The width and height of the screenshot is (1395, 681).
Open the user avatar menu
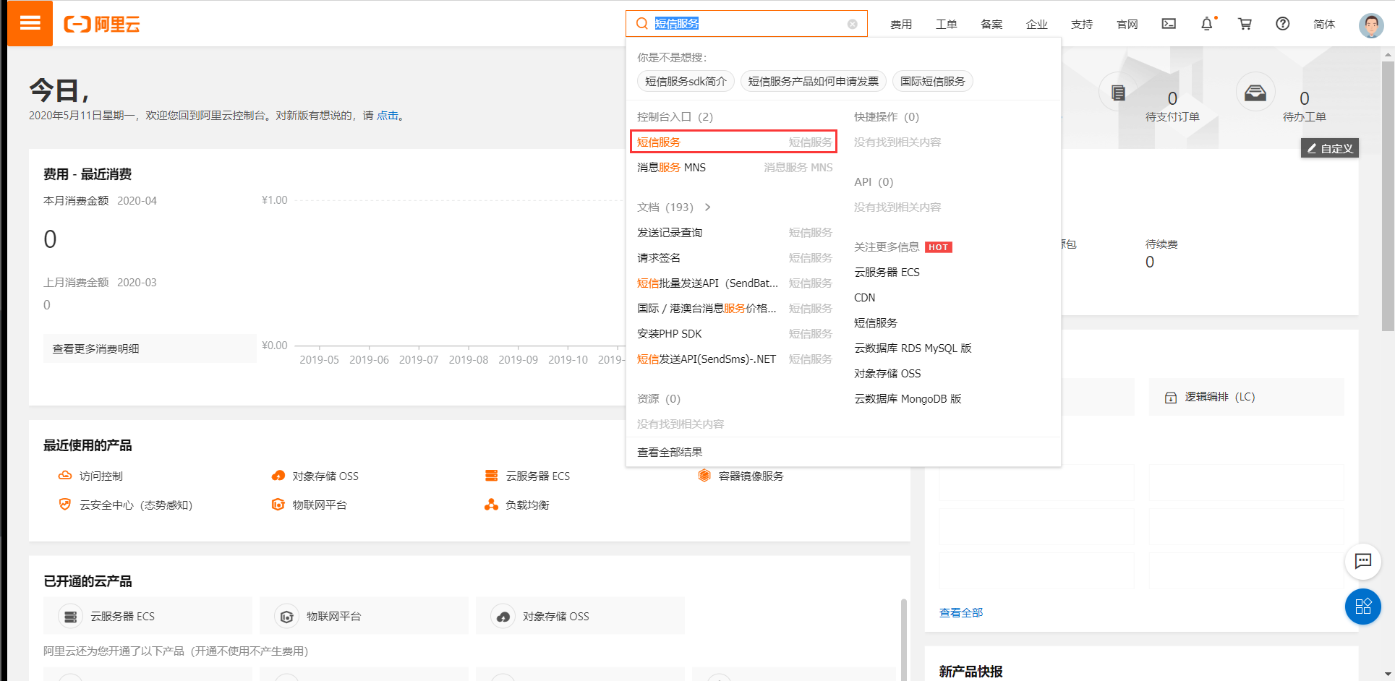(1371, 25)
